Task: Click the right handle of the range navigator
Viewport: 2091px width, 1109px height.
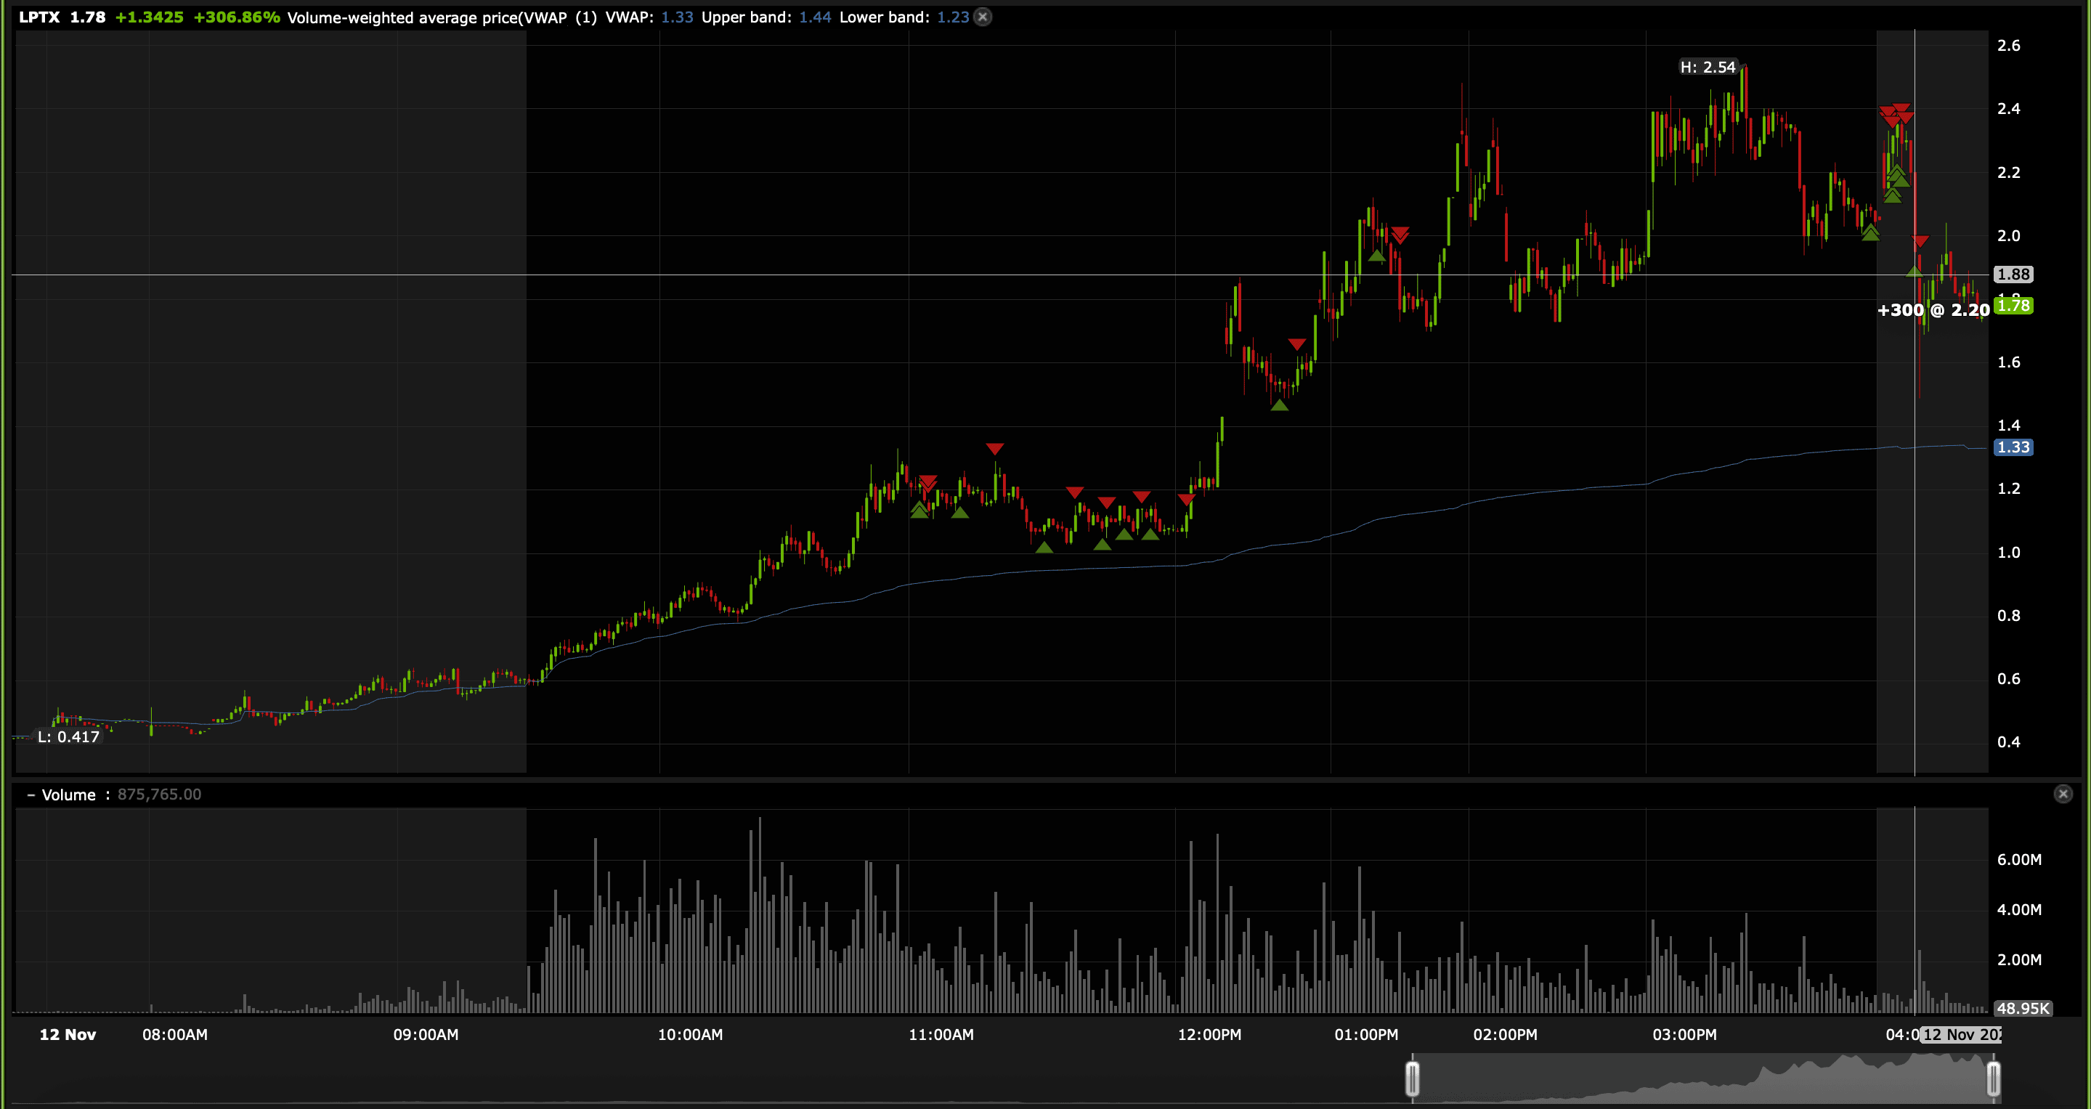Action: tap(1993, 1079)
